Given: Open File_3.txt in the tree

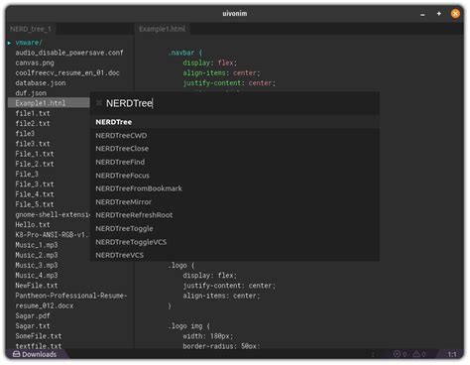Looking at the screenshot, I should pos(35,184).
